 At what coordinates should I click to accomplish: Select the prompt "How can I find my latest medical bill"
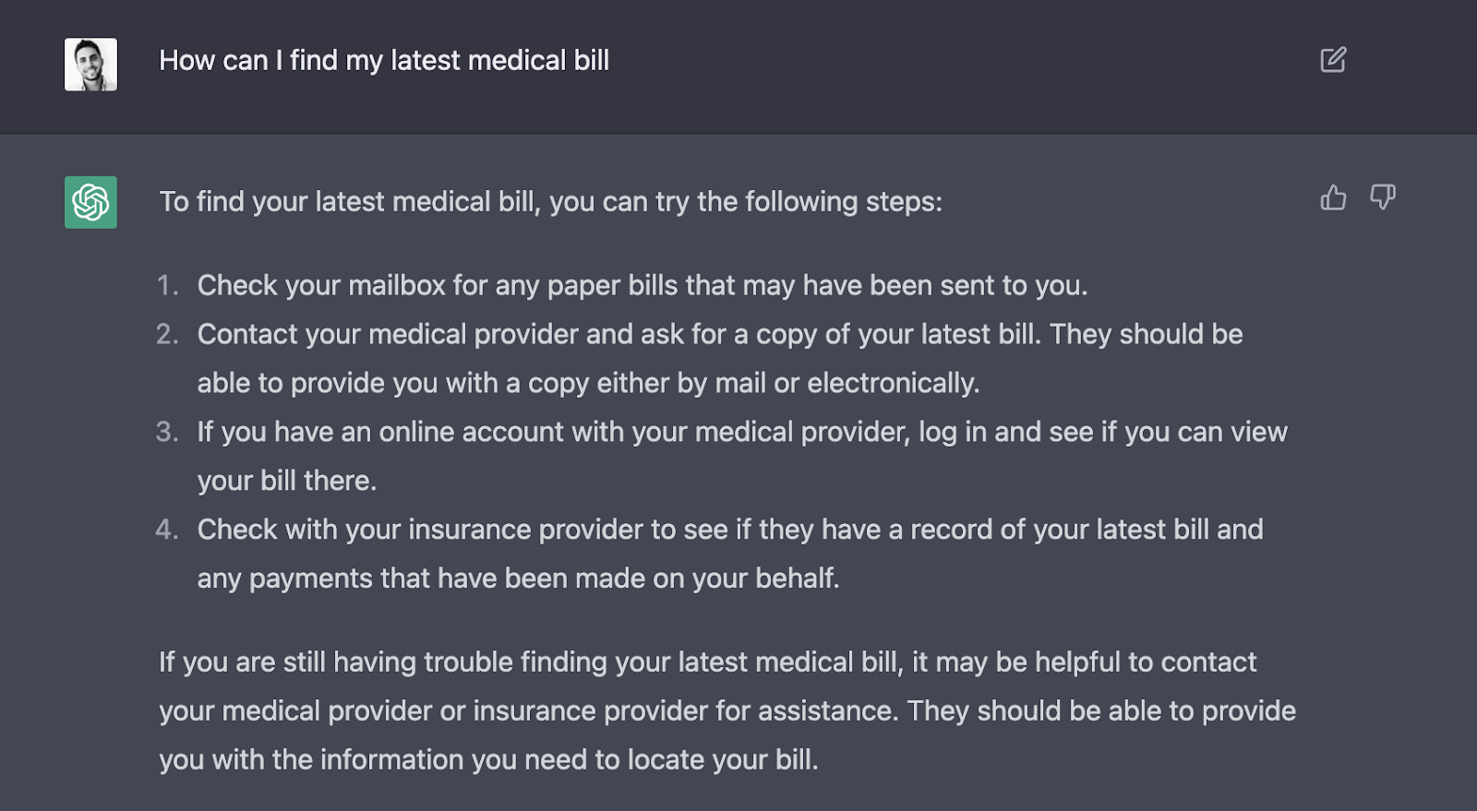pos(384,61)
